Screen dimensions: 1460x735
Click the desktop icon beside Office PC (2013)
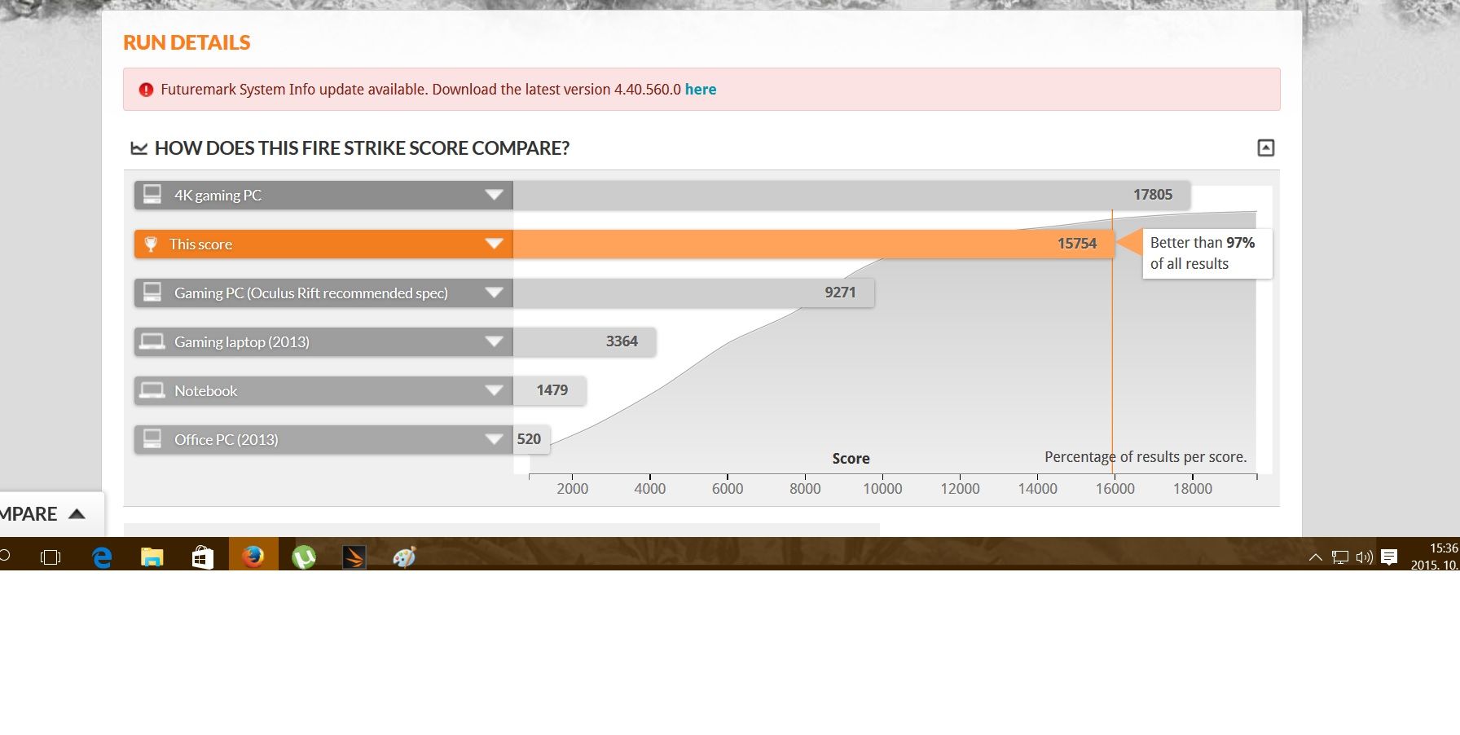pyautogui.click(x=152, y=438)
